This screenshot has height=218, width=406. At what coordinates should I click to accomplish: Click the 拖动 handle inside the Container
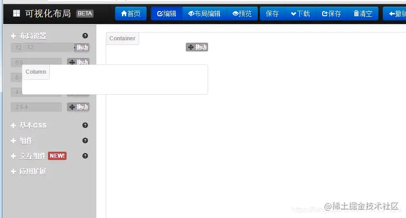coord(197,47)
